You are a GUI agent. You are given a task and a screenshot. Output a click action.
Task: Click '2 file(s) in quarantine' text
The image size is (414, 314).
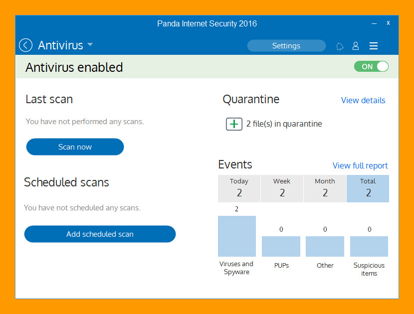284,124
